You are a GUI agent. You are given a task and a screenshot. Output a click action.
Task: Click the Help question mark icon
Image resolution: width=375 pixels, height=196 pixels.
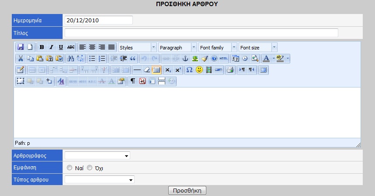pyautogui.click(x=214, y=58)
